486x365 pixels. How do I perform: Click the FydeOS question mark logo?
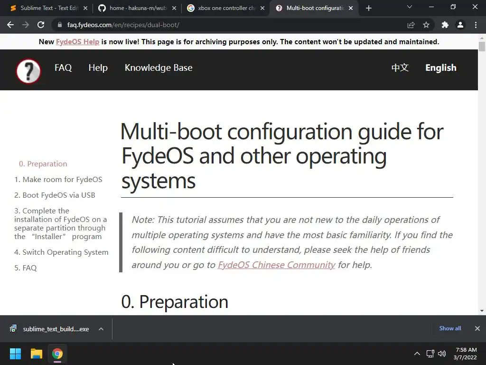pos(28,71)
